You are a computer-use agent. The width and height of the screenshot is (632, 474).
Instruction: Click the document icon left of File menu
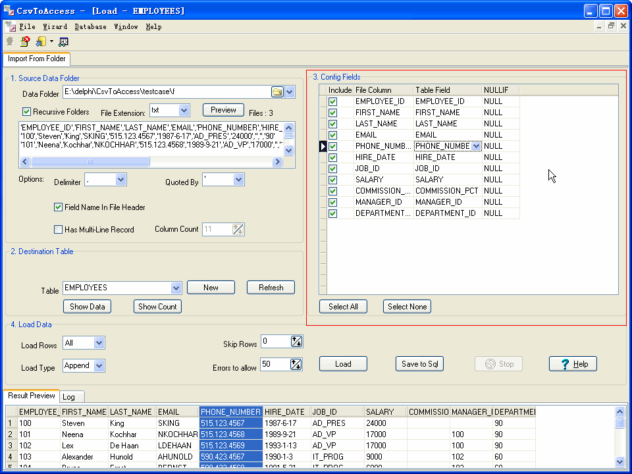(x=11, y=26)
